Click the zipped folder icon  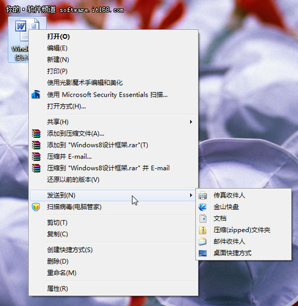tap(203, 230)
